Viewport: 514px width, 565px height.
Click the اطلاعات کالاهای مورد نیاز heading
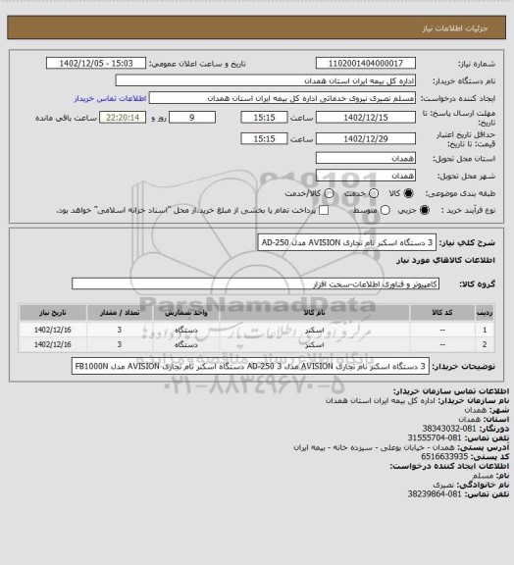[x=445, y=260]
